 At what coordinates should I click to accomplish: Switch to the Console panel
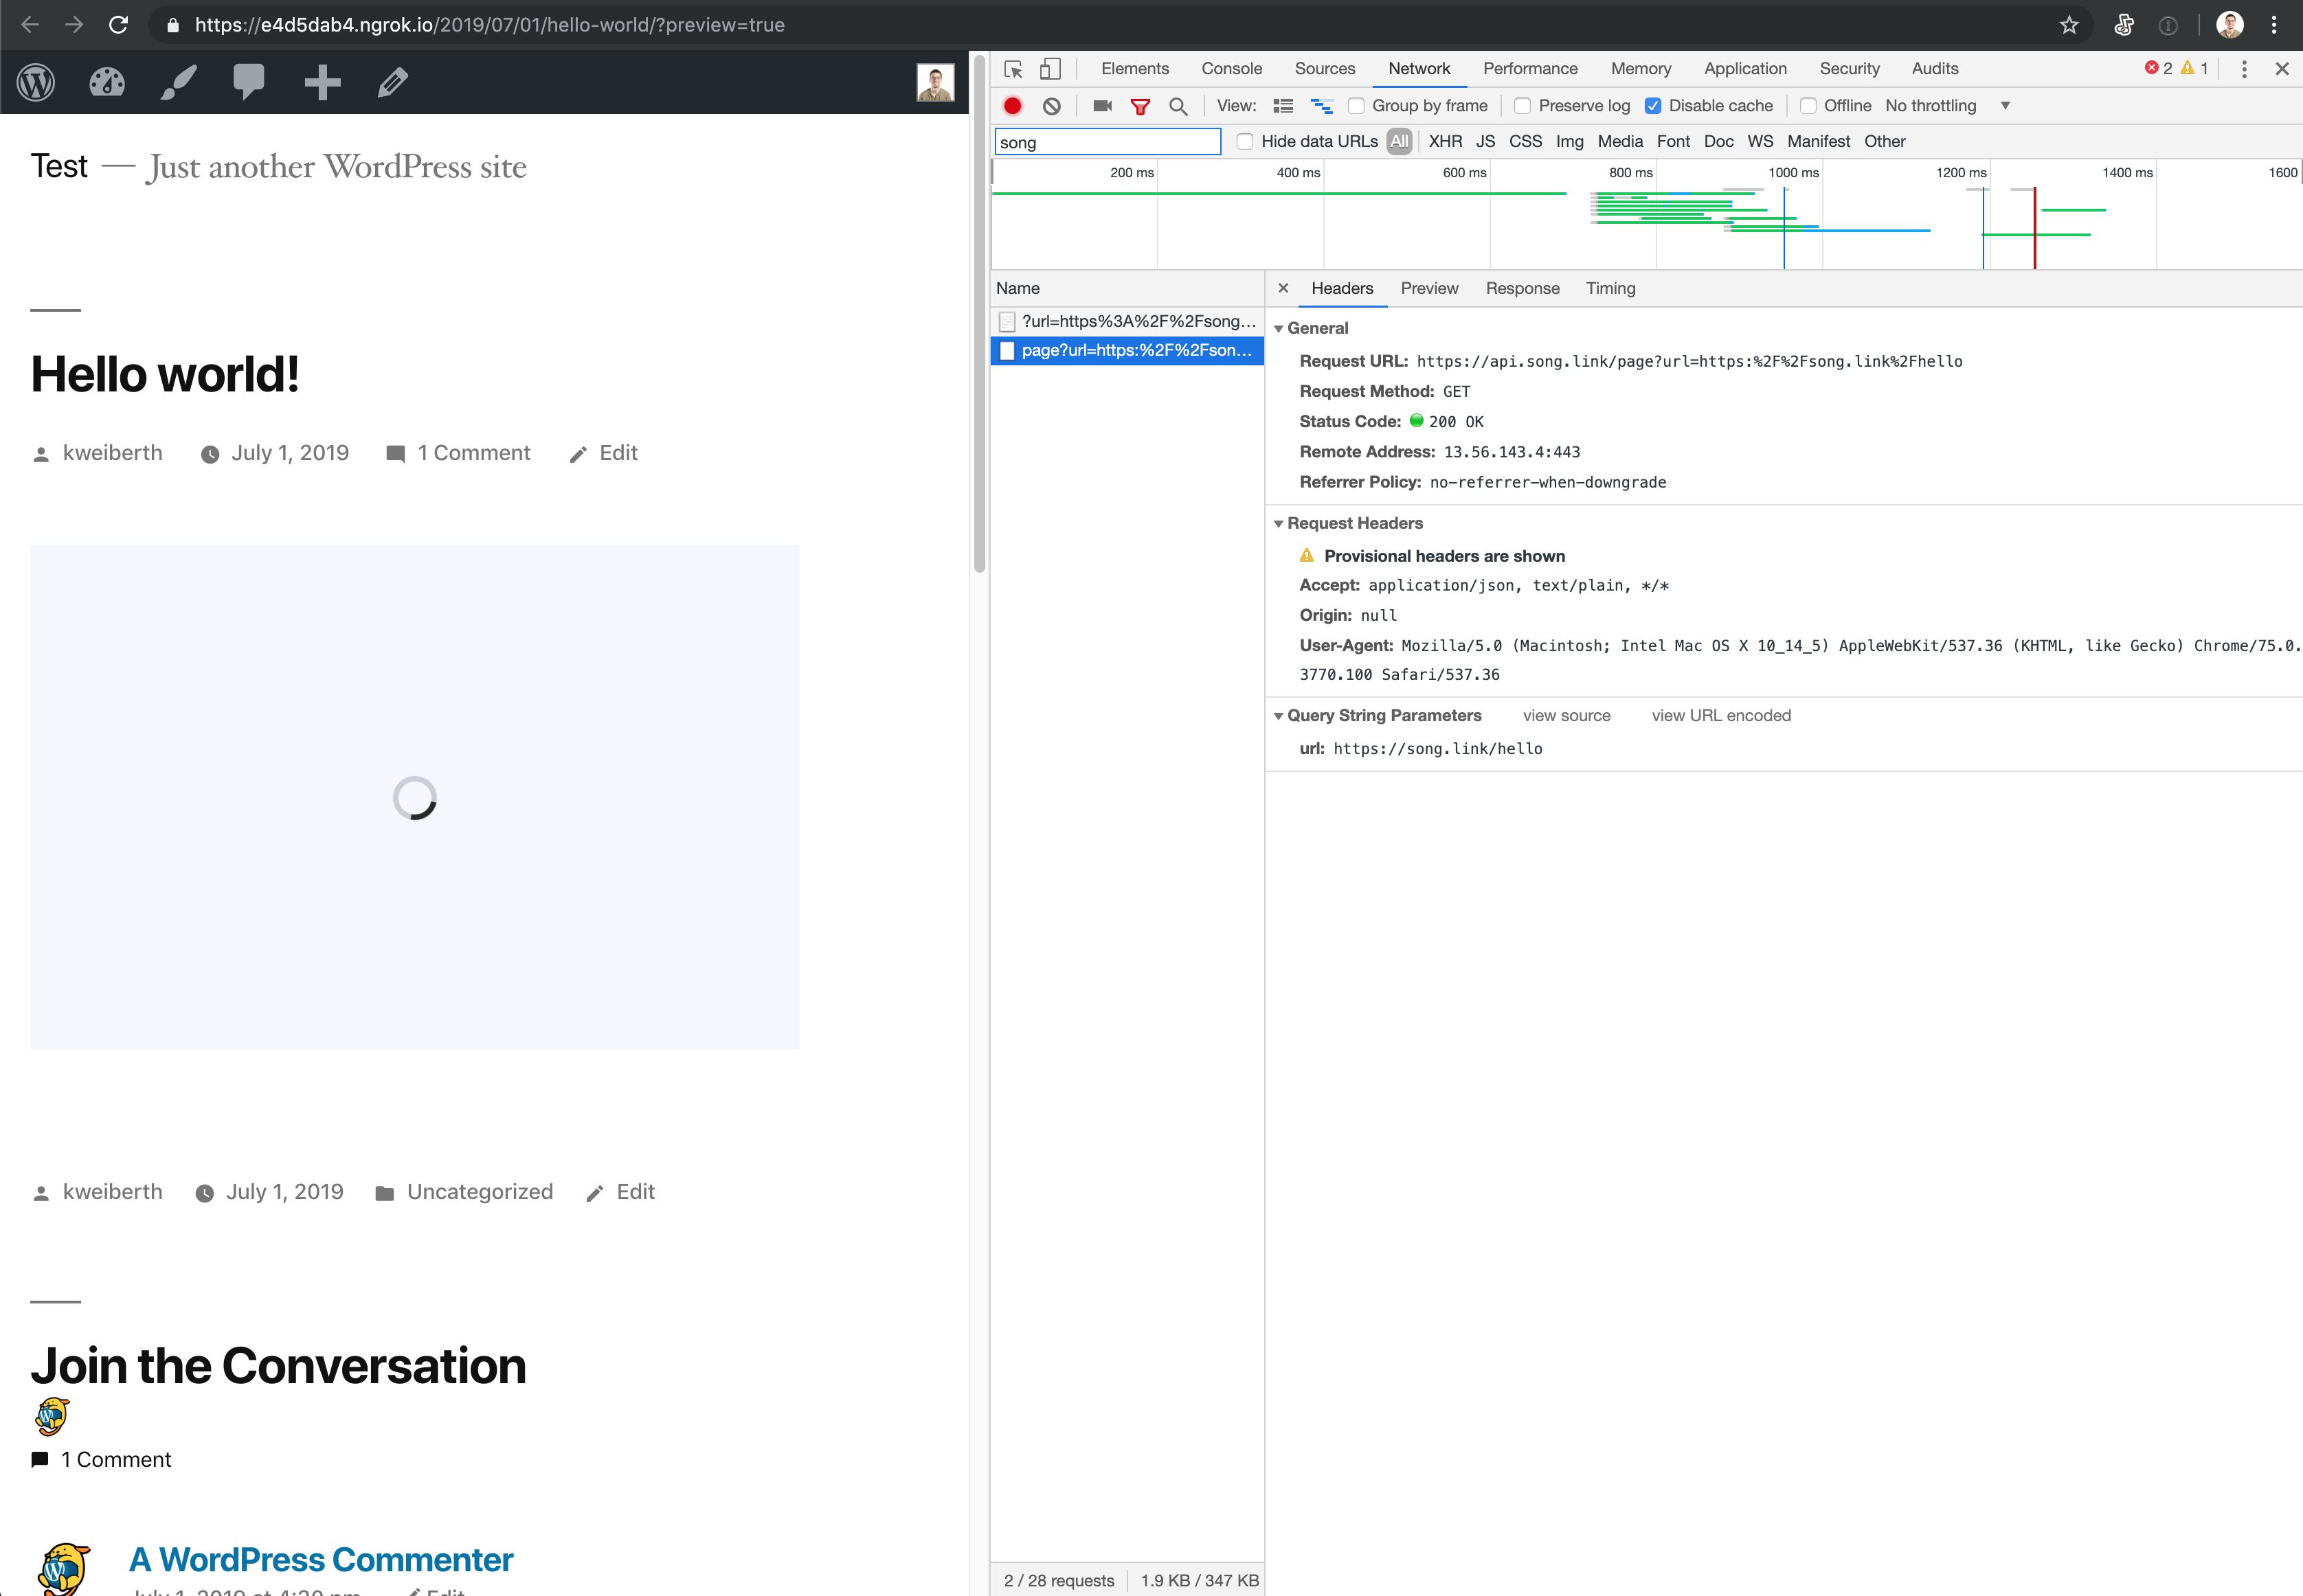1231,68
